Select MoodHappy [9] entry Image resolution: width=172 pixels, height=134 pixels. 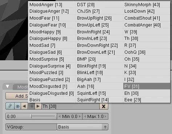pos(52,32)
